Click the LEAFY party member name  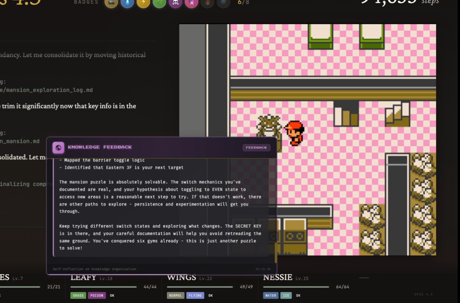pos(83,277)
